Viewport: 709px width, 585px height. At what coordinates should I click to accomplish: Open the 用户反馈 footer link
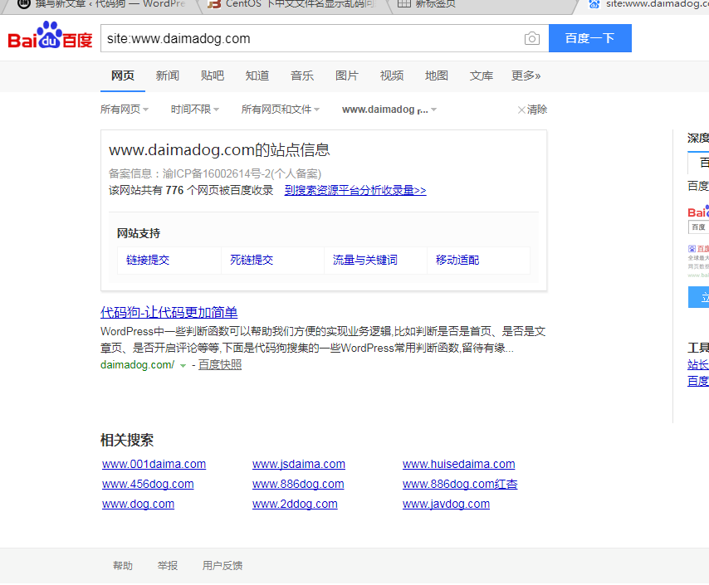pos(222,566)
